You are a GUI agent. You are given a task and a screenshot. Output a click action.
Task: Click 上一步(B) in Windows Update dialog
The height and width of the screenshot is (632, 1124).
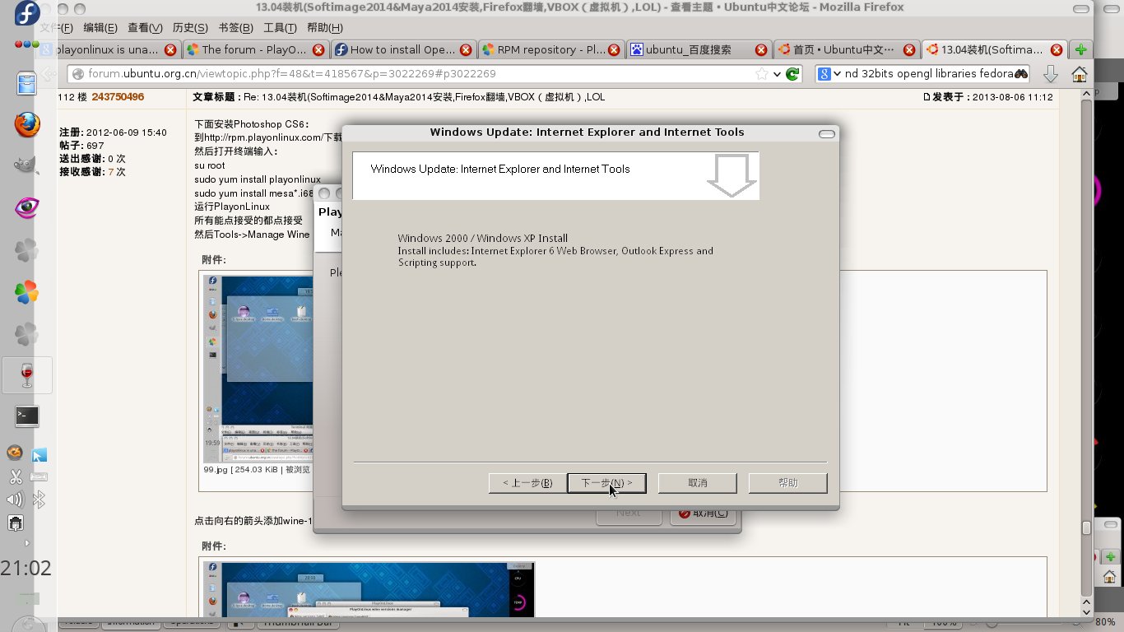pyautogui.click(x=527, y=483)
